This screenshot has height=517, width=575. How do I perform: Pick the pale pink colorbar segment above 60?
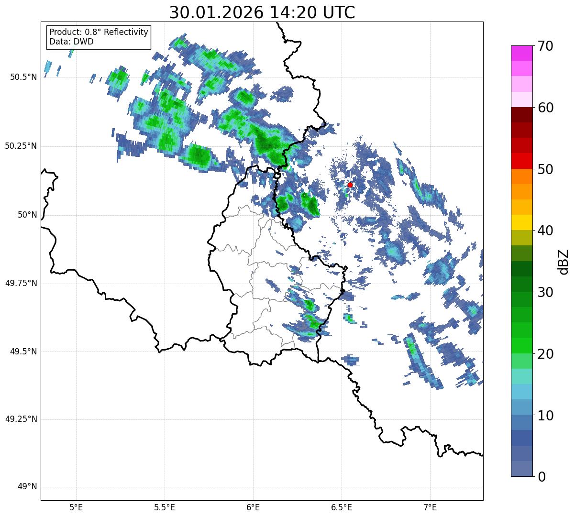pyautogui.click(x=521, y=99)
